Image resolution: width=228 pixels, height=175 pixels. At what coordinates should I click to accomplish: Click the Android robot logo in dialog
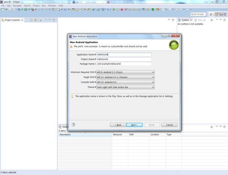(174, 45)
